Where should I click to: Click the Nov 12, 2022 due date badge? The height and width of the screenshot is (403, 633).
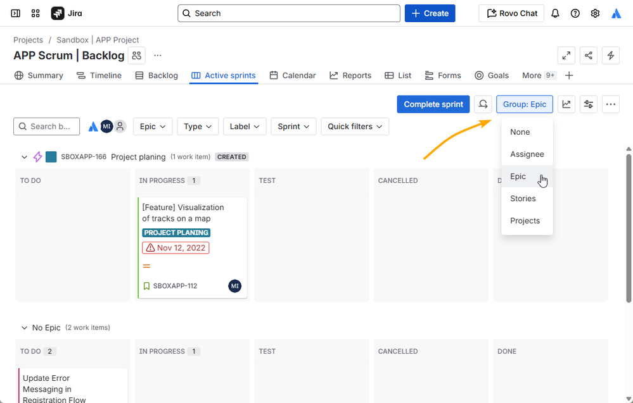[x=176, y=248]
